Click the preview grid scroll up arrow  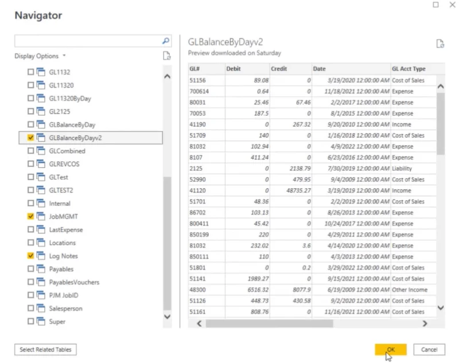[441, 86]
